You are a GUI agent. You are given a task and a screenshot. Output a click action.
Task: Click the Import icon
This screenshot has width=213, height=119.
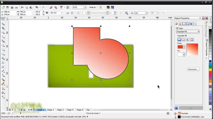(x=51, y=7)
